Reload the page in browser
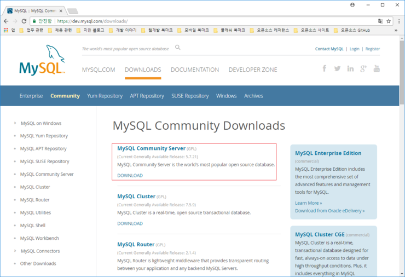The image size is (405, 277). [x=25, y=21]
